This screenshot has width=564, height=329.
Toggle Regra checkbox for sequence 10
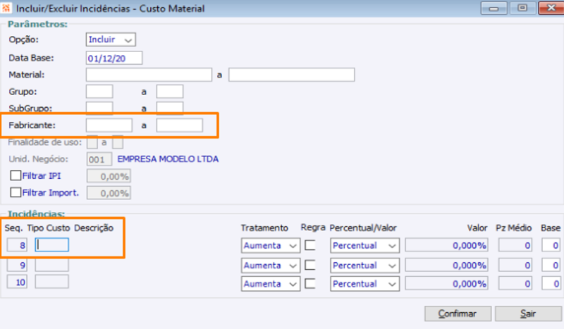point(310,283)
